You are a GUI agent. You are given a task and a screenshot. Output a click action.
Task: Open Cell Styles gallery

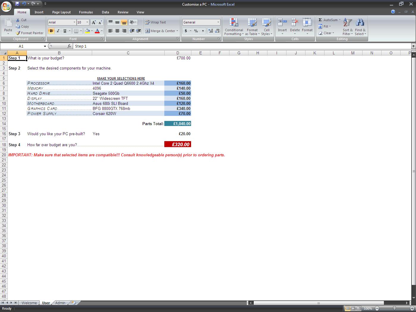coord(267,27)
